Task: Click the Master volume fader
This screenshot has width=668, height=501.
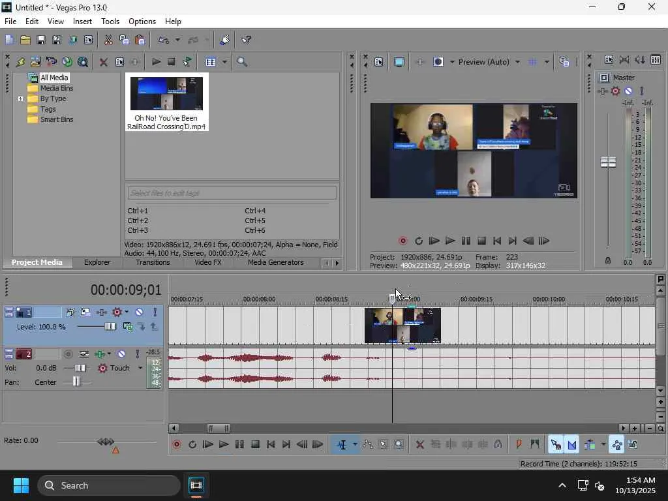Action: (608, 162)
